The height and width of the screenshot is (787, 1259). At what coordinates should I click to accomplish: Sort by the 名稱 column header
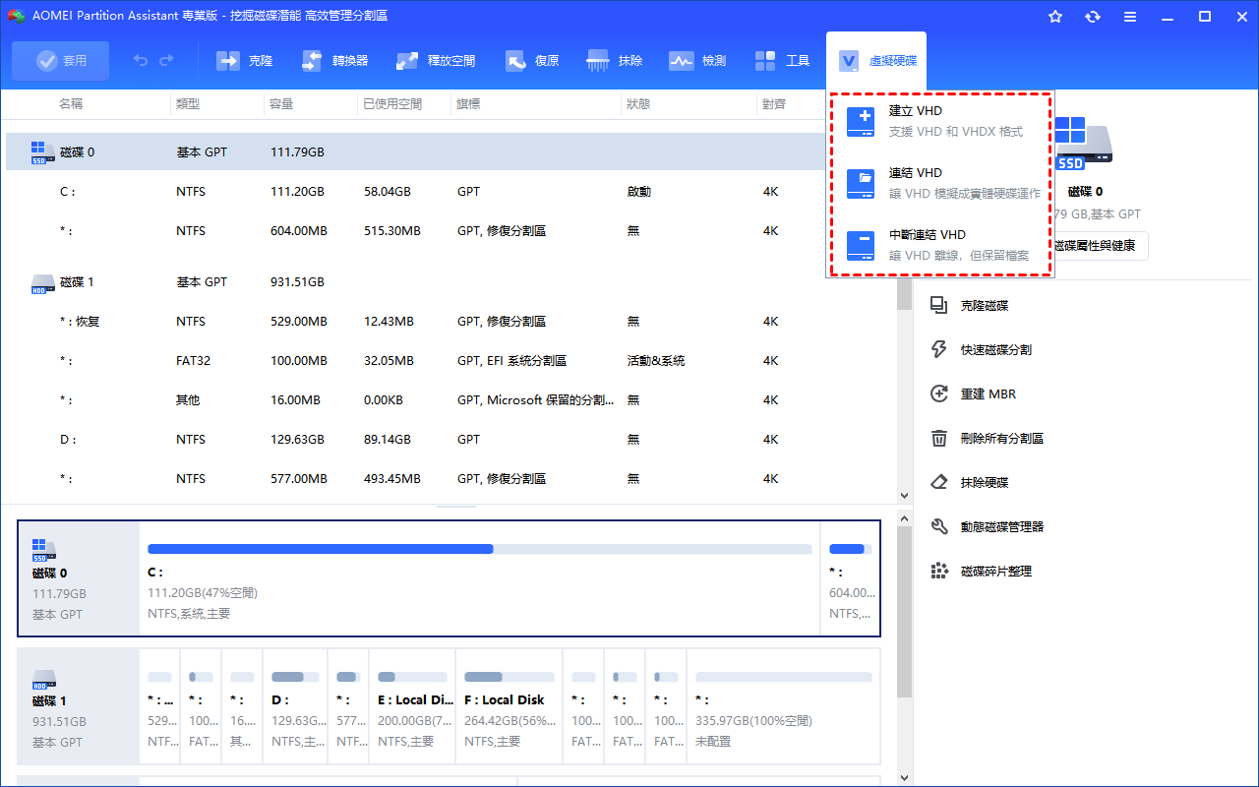(x=71, y=103)
